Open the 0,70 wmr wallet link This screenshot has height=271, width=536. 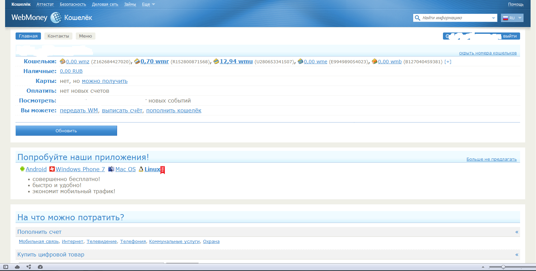(155, 62)
